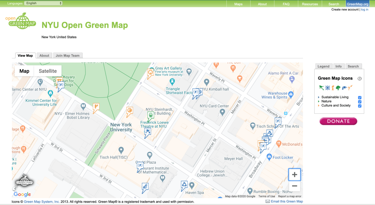Click the Tisch Hall(TISC) location pin
Viewport: 375px width, 205px height.
[121, 150]
